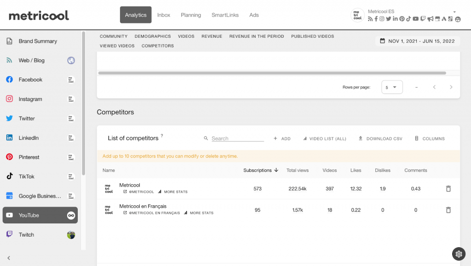Open the Columns chooser

tap(430, 139)
